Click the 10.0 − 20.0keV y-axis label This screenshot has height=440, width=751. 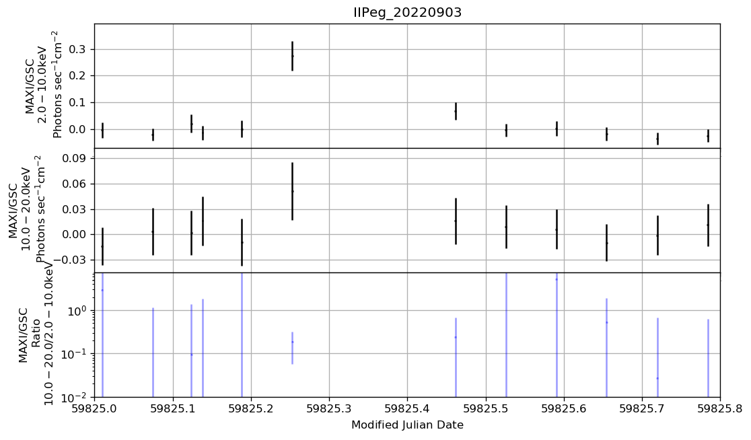pos(27,209)
